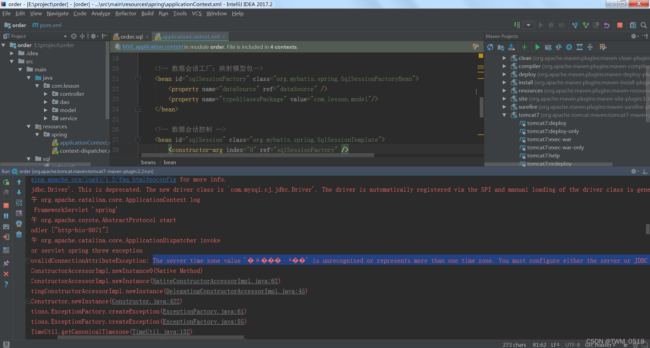Open TimeUtil.java:132 stack trace link

tap(161, 332)
